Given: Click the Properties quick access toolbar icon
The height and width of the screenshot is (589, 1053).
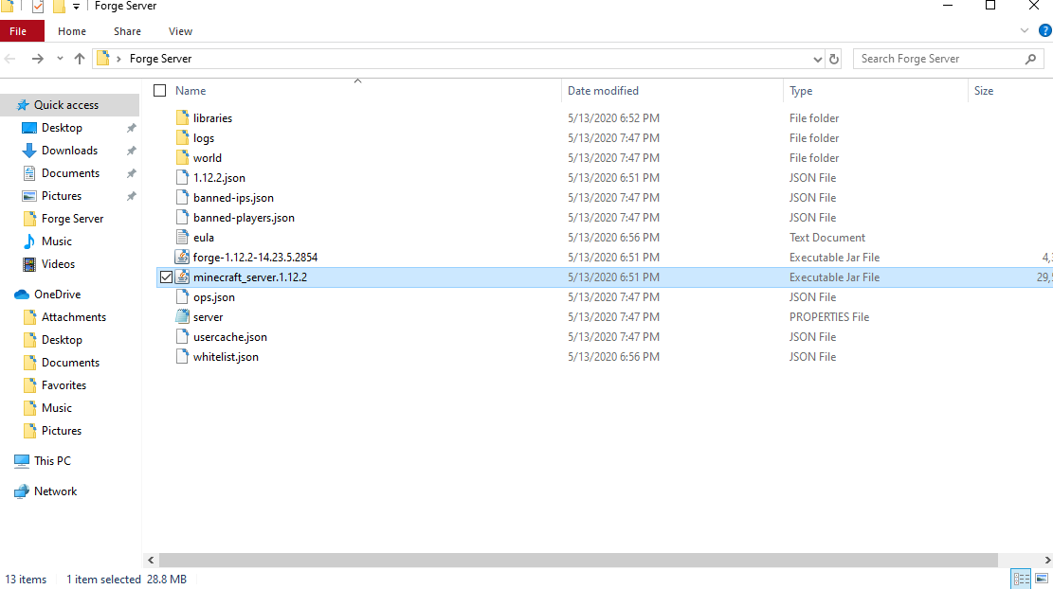Looking at the screenshot, I should click(38, 7).
